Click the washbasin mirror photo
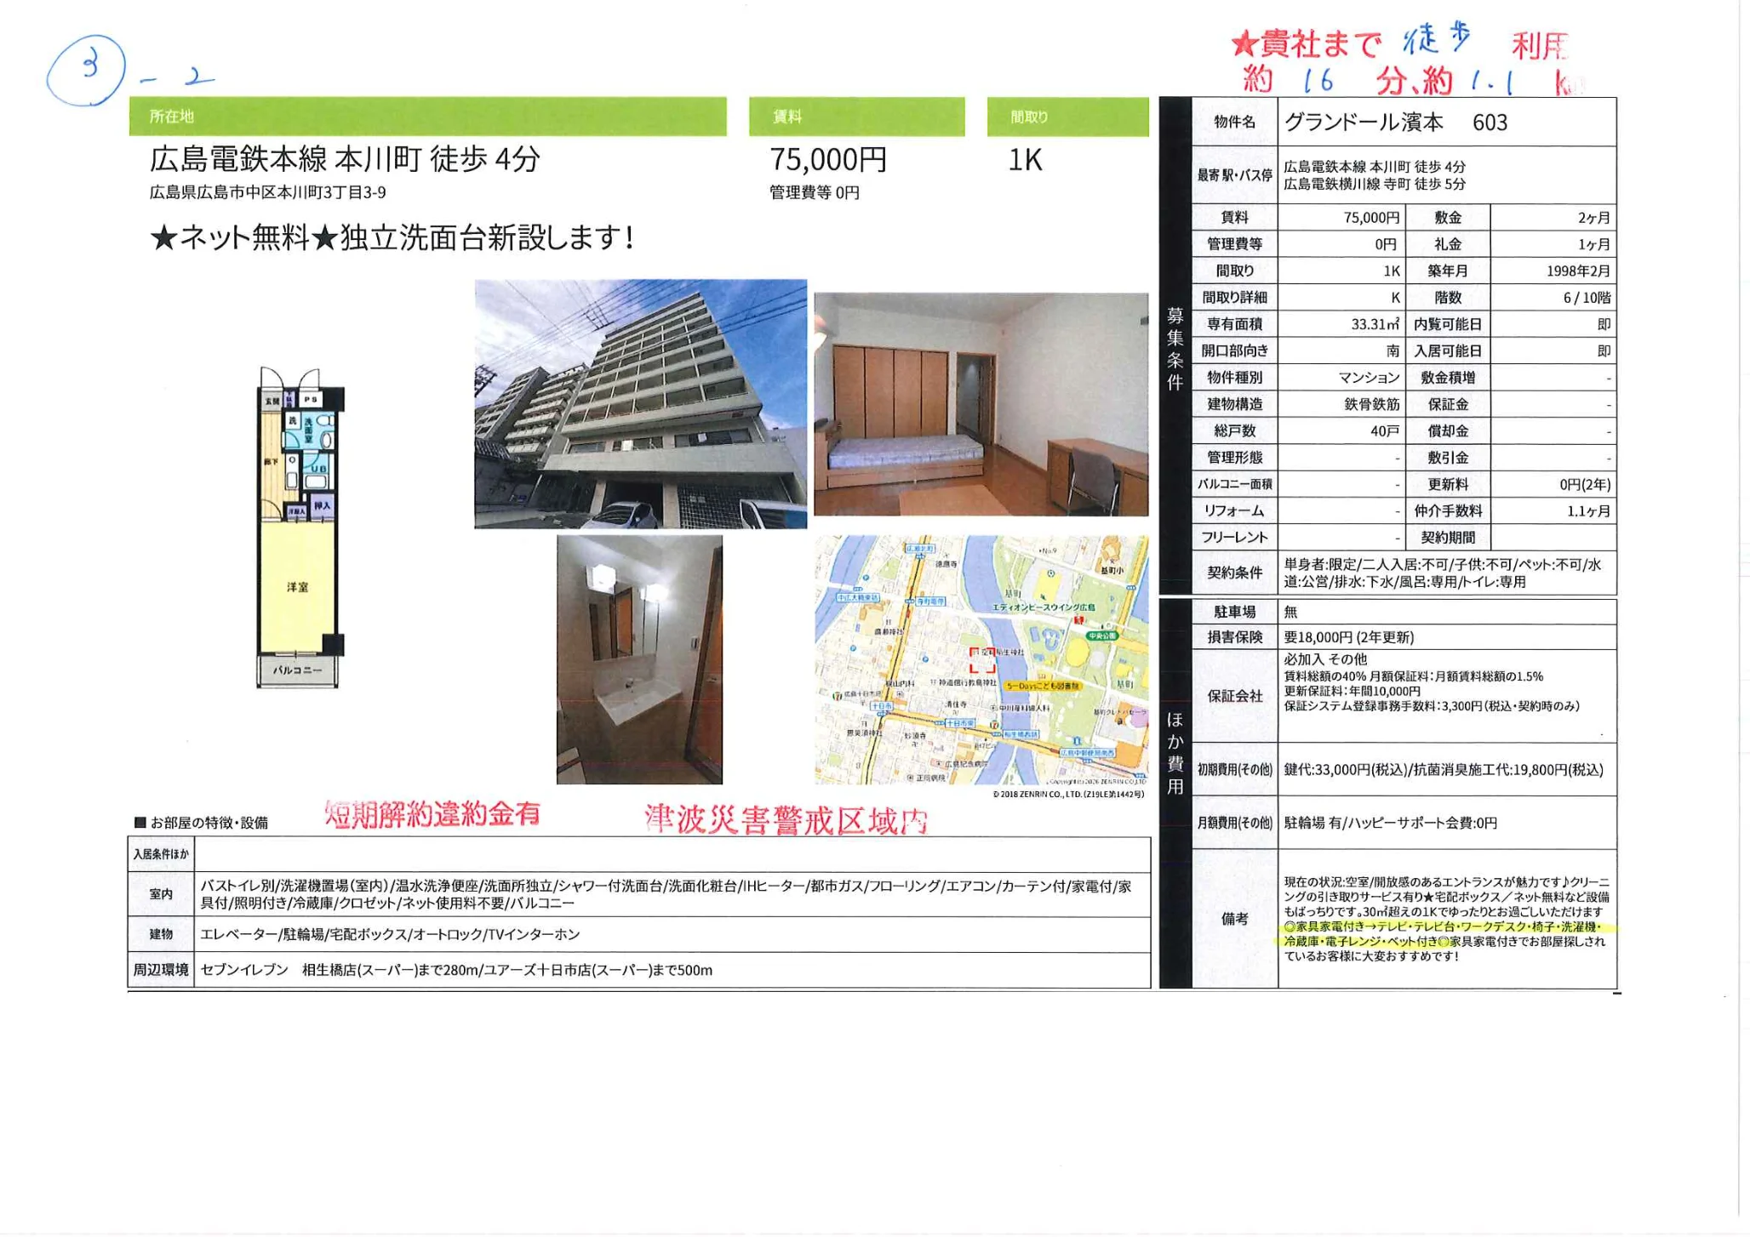The width and height of the screenshot is (1750, 1237). [x=639, y=659]
